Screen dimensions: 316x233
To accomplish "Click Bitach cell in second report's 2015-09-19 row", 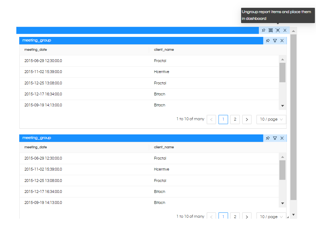I will (160, 203).
